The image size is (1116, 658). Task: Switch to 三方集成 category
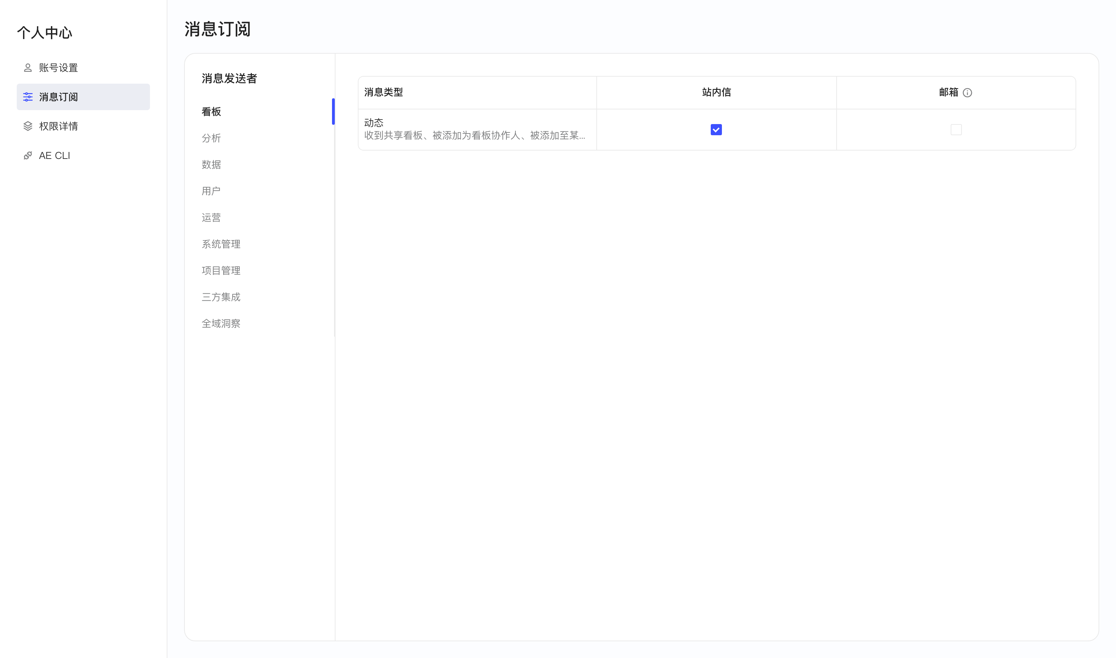[x=221, y=297]
